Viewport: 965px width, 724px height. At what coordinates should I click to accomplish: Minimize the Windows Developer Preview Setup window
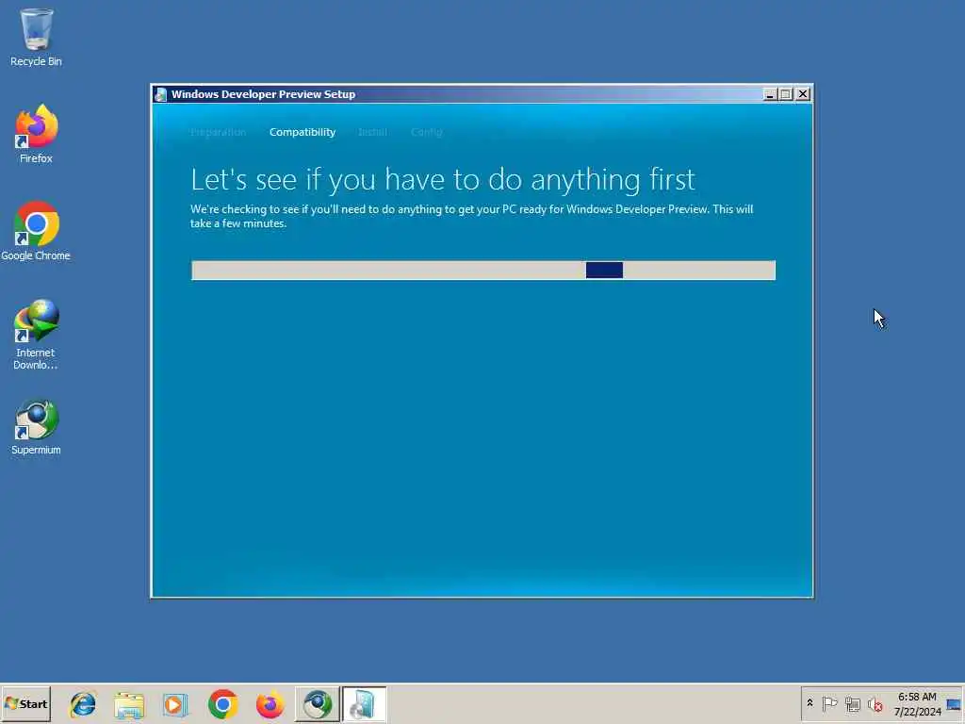[769, 94]
